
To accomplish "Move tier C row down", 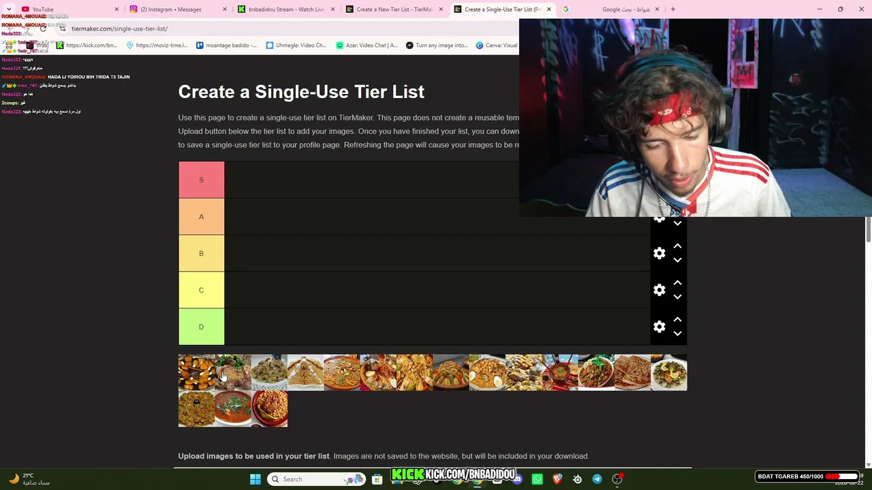I will click(x=677, y=297).
